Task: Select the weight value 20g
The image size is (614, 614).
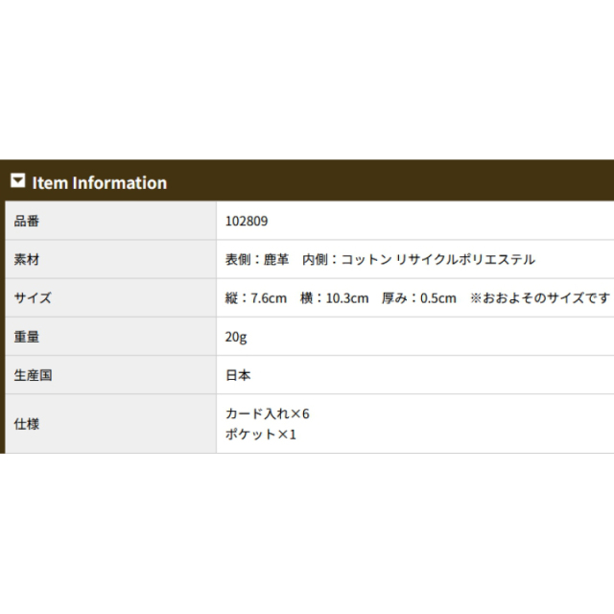Action: (236, 337)
